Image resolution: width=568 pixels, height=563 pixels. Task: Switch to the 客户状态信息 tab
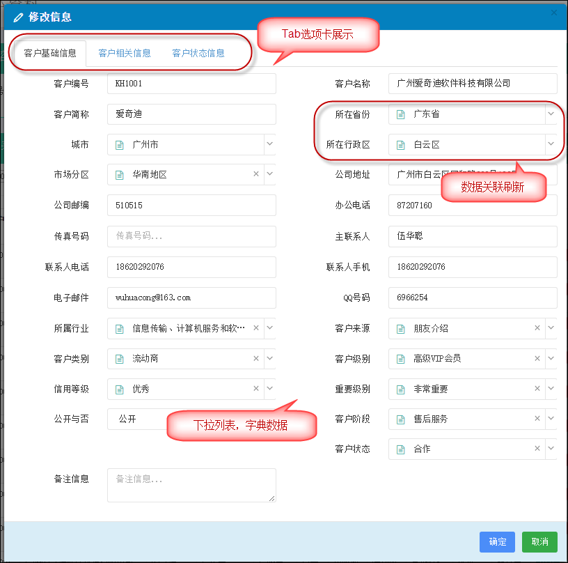pos(198,53)
